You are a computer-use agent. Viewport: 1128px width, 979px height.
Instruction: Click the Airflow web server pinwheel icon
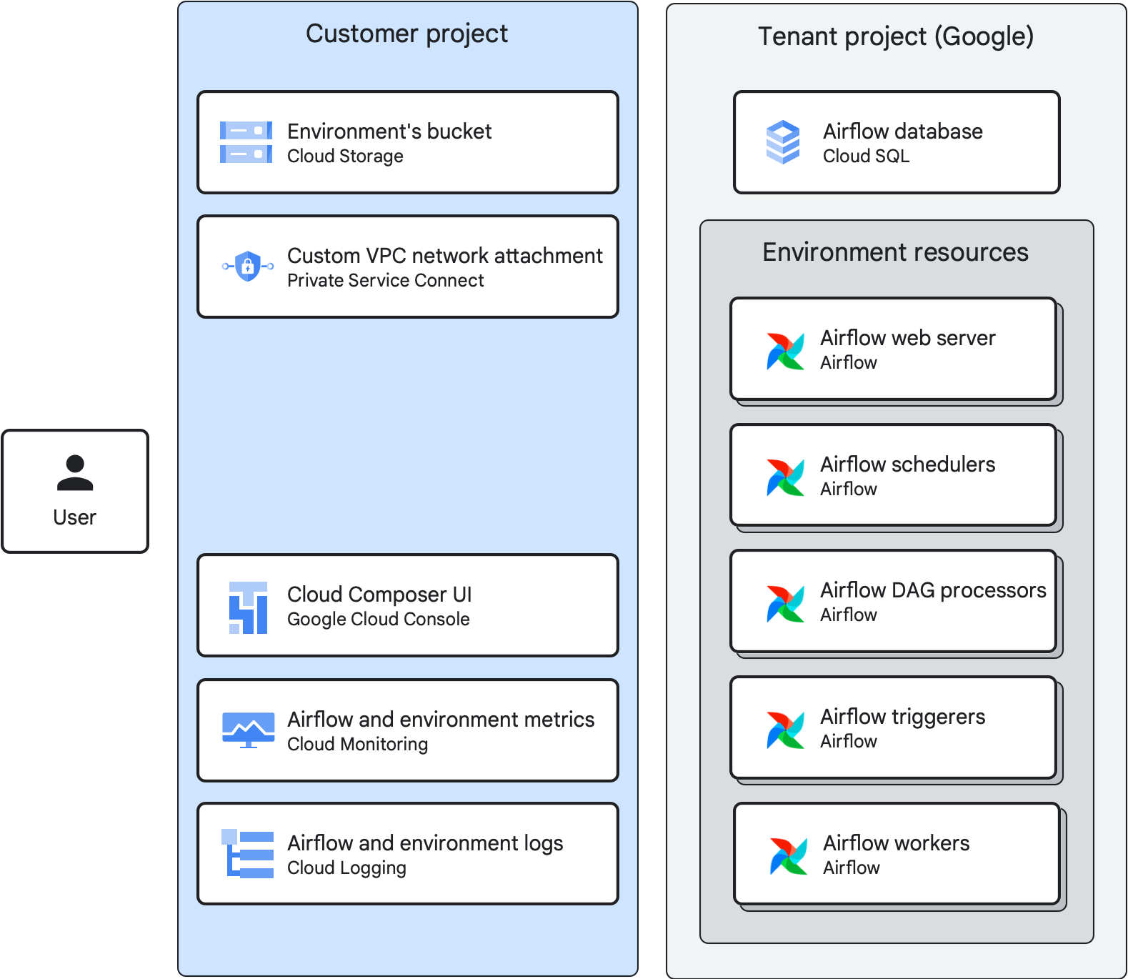click(785, 351)
